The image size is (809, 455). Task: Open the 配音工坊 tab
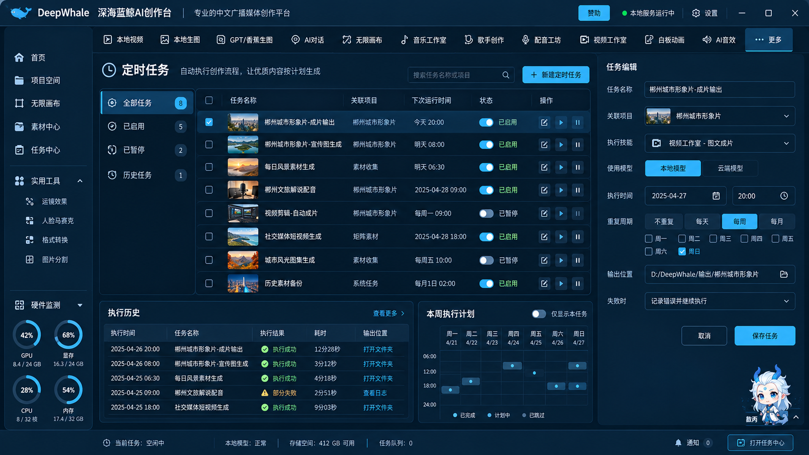(541, 40)
